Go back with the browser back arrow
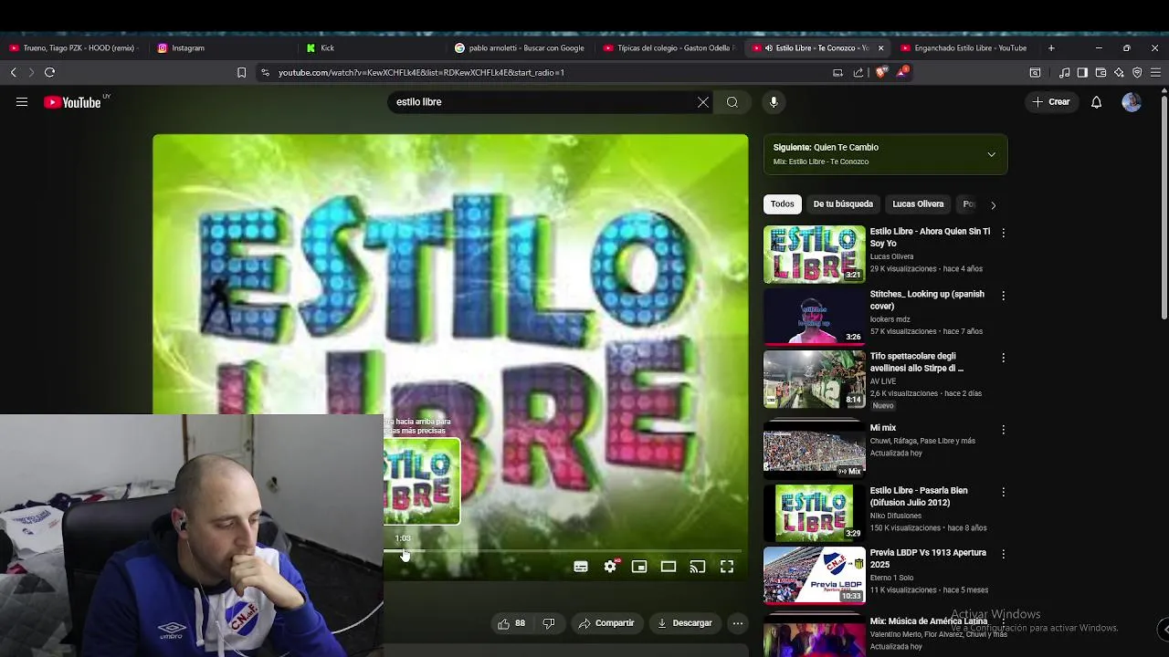1169x657 pixels. click(14, 73)
